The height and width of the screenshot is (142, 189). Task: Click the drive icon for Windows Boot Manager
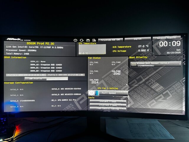pos(134,64)
